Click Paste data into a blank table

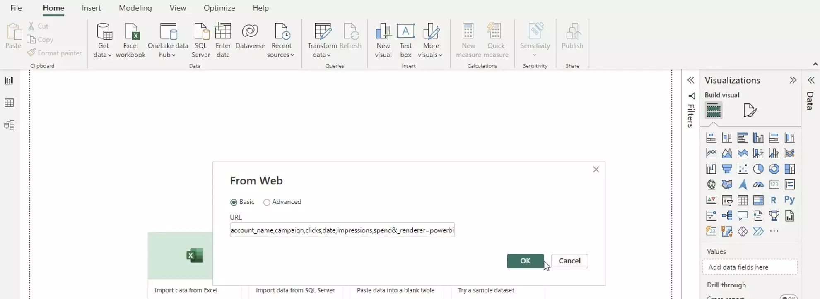click(396, 290)
